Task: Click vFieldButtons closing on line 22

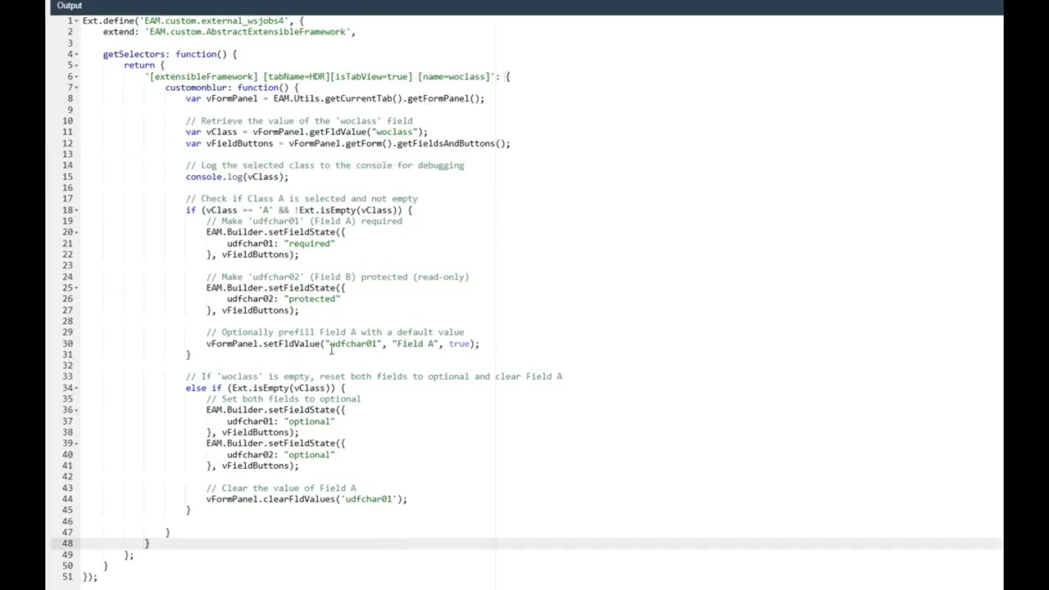Action: (252, 255)
